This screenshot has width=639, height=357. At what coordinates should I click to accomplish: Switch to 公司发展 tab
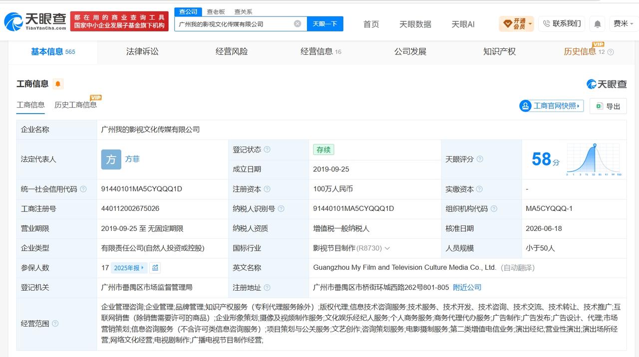[x=410, y=51]
